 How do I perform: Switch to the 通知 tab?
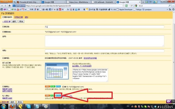(27, 17)
